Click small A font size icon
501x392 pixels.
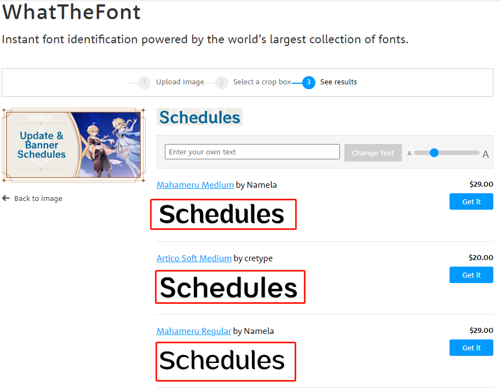[x=409, y=153]
